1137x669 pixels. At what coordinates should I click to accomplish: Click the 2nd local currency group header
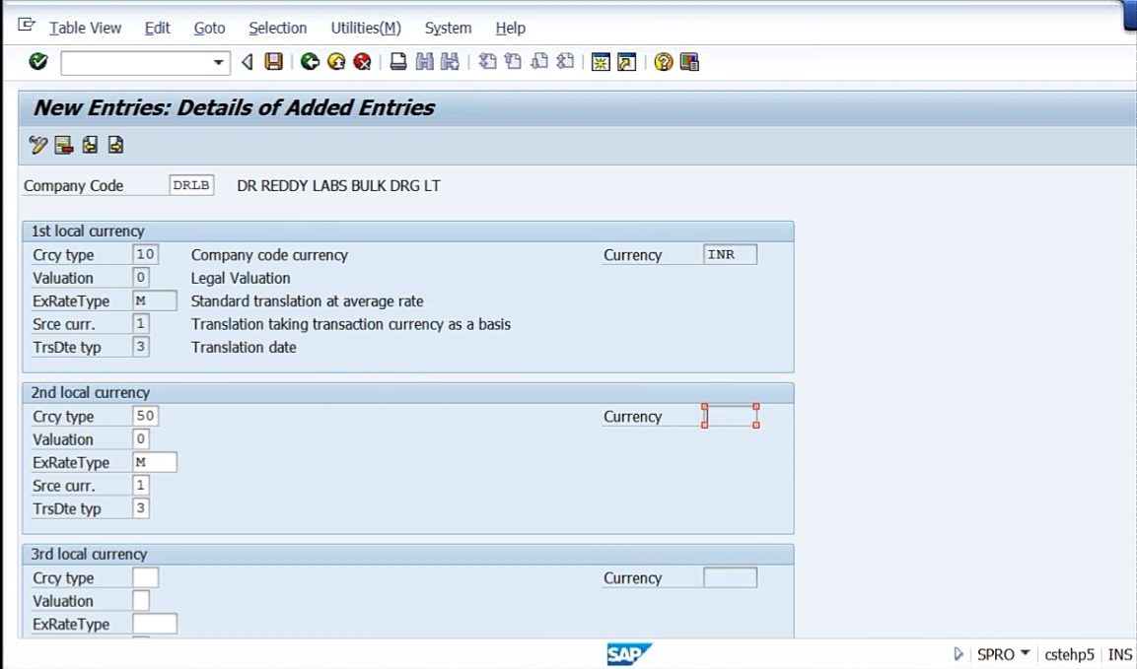pos(408,393)
